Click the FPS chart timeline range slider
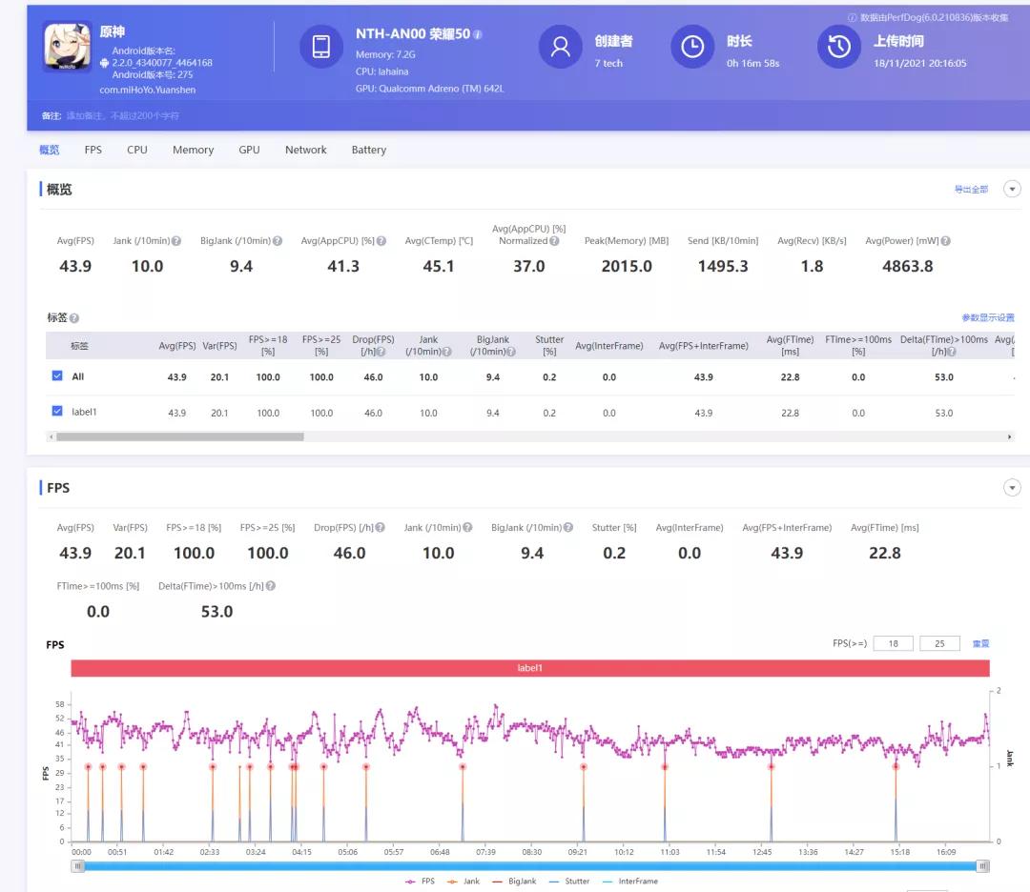1030x892 pixels. (530, 866)
